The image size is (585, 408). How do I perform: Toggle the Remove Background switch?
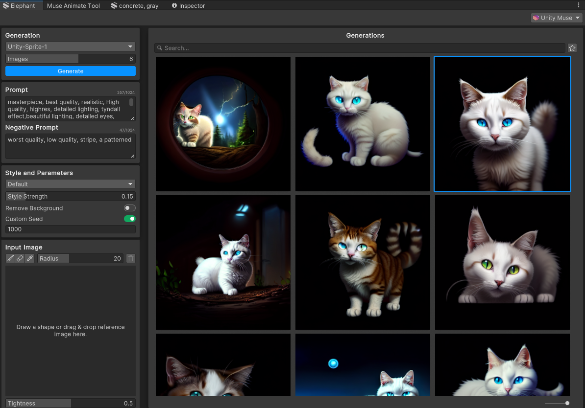[x=129, y=208]
